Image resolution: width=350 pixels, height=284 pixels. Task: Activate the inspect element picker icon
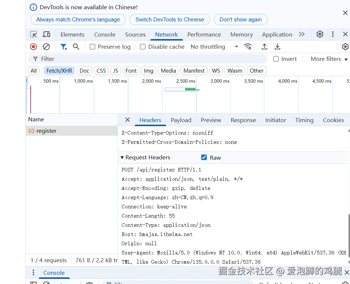pos(34,34)
